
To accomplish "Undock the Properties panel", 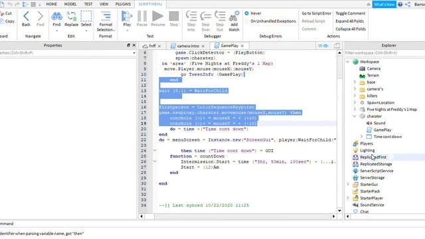I will (x=128, y=45).
